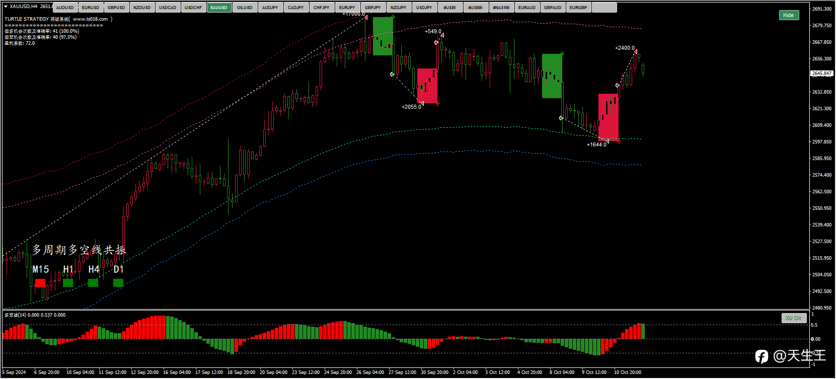
Task: Switch chart to EURUSD symbol button
Action: [91, 8]
